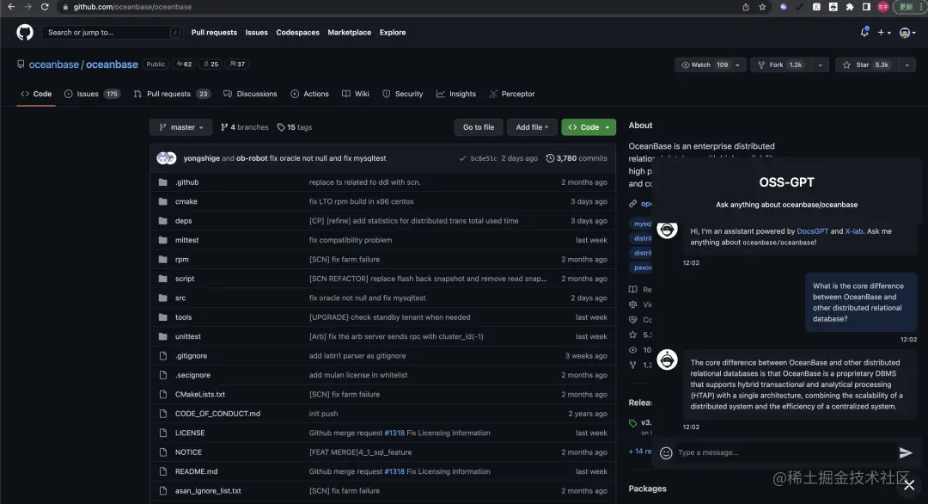Open the unittest folder
Screen dimensions: 928x504
[187, 336]
